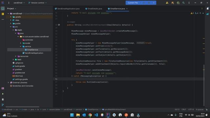Click EmailService breadcrumb in navigation bar
The width and height of the screenshot is (210, 118).
pos(92,109)
